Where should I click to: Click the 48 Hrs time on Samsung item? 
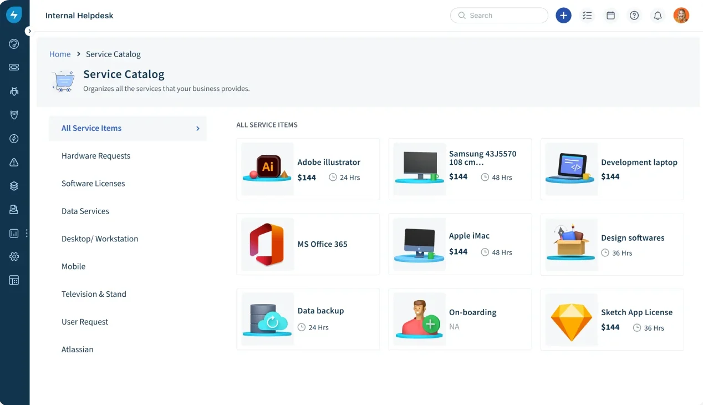pyautogui.click(x=496, y=178)
